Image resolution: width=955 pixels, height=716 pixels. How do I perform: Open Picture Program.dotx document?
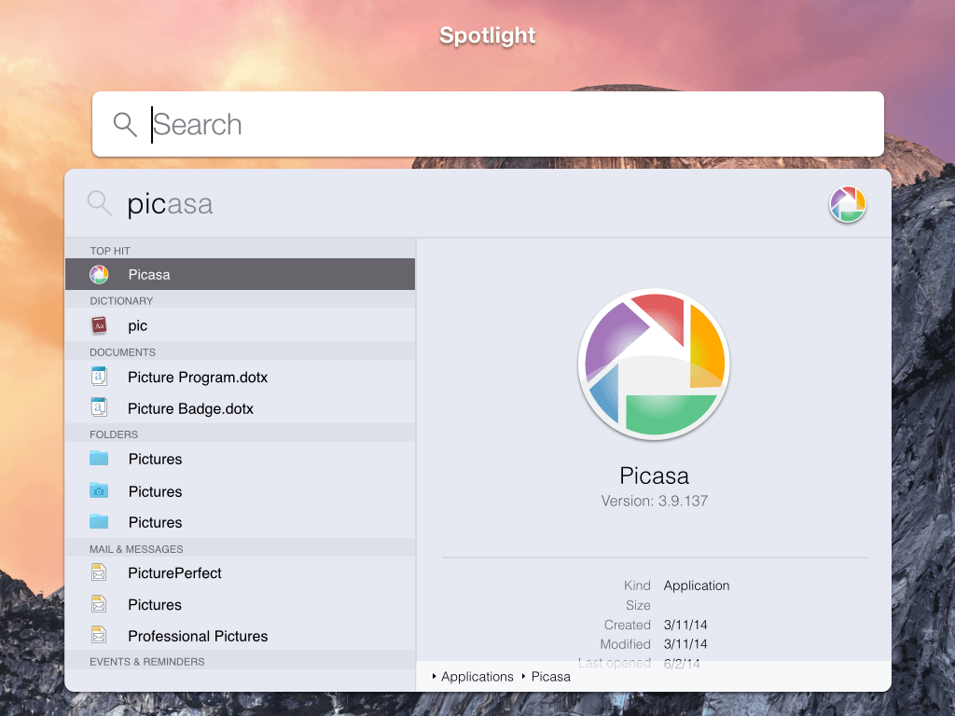240,378
